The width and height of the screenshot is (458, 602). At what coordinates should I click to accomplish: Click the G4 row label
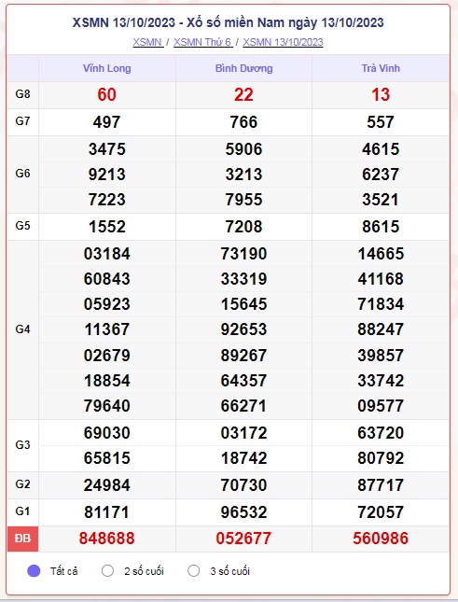22,329
